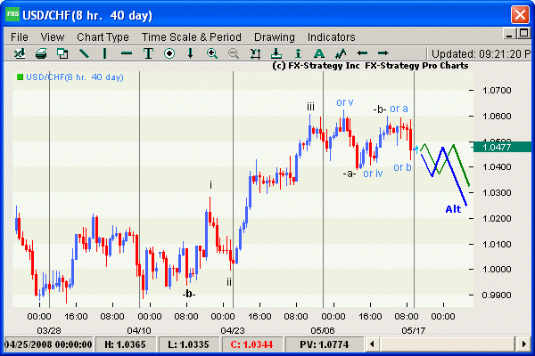Viewport: 535px width, 356px height.
Task: Click the 'or v' wave label
Action: pyautogui.click(x=345, y=102)
